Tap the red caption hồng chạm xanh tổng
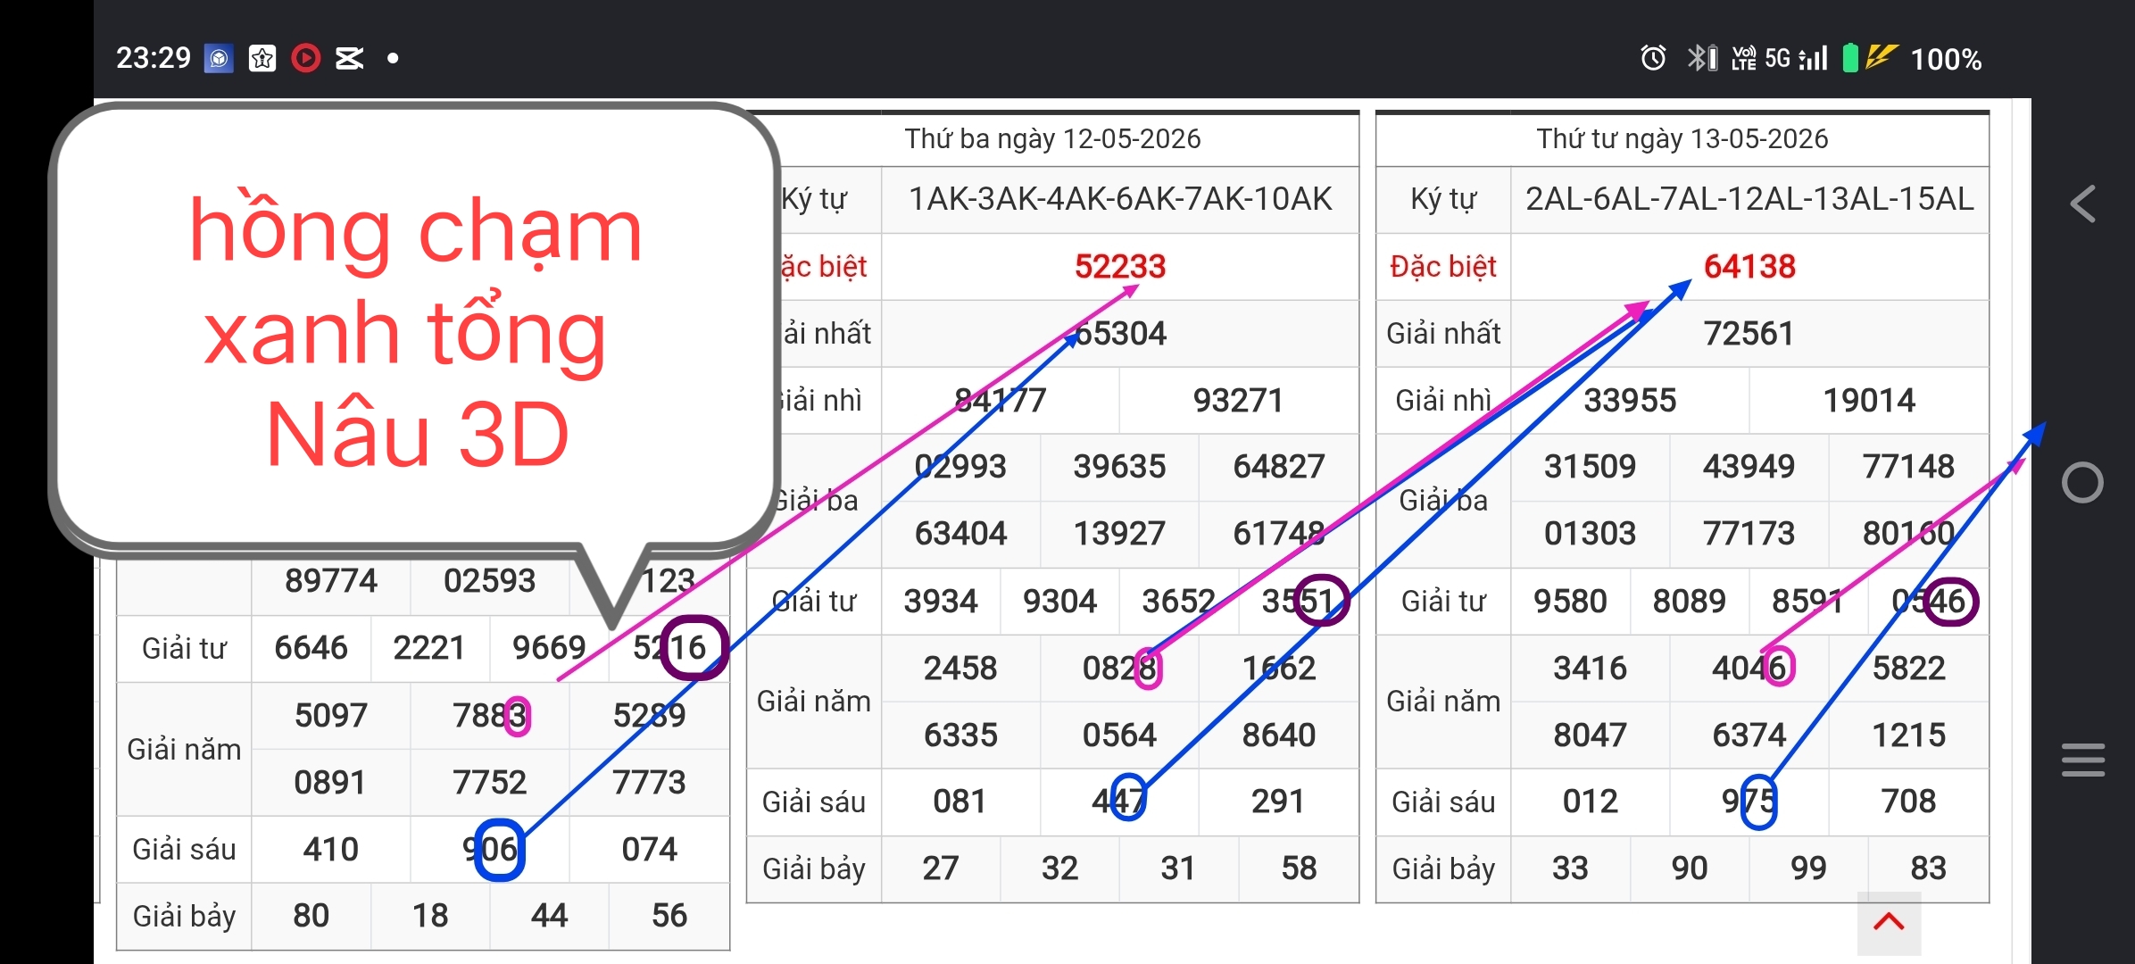The width and height of the screenshot is (2135, 964). (416, 281)
